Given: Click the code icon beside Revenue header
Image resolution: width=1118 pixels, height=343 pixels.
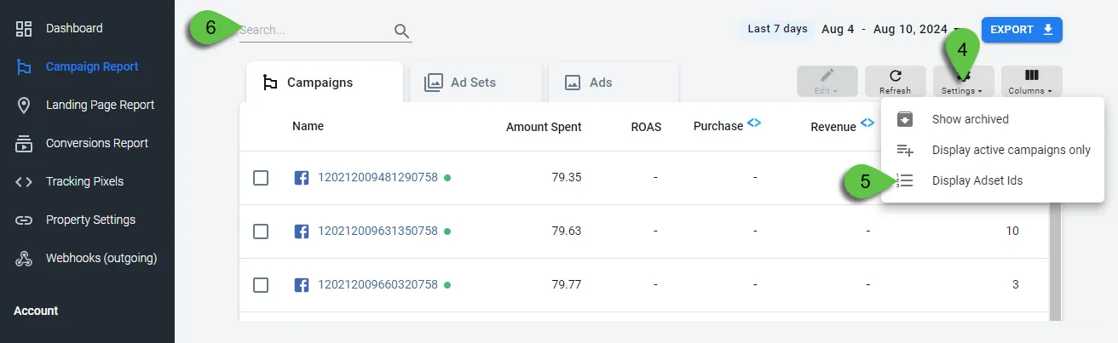Looking at the screenshot, I should pyautogui.click(x=867, y=123).
